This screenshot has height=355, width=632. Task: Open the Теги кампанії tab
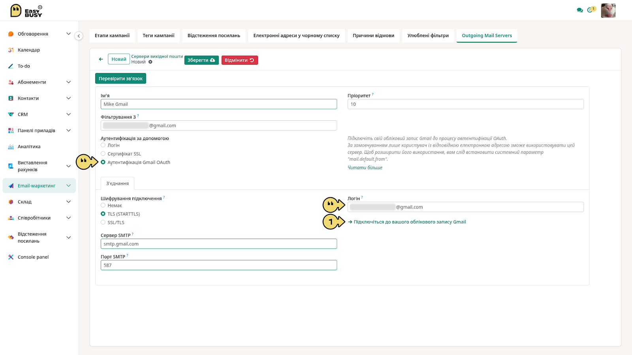(158, 35)
